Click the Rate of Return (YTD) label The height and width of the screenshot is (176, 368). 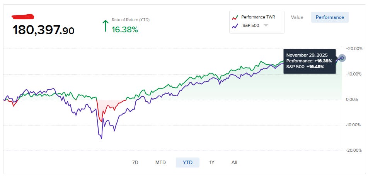tap(131, 20)
